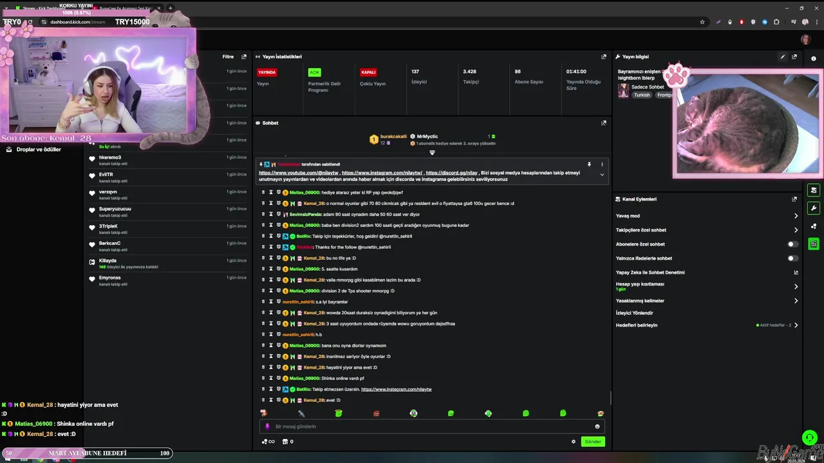Click the heart icon beside hkeremo3
824x463 pixels.
(x=92, y=159)
